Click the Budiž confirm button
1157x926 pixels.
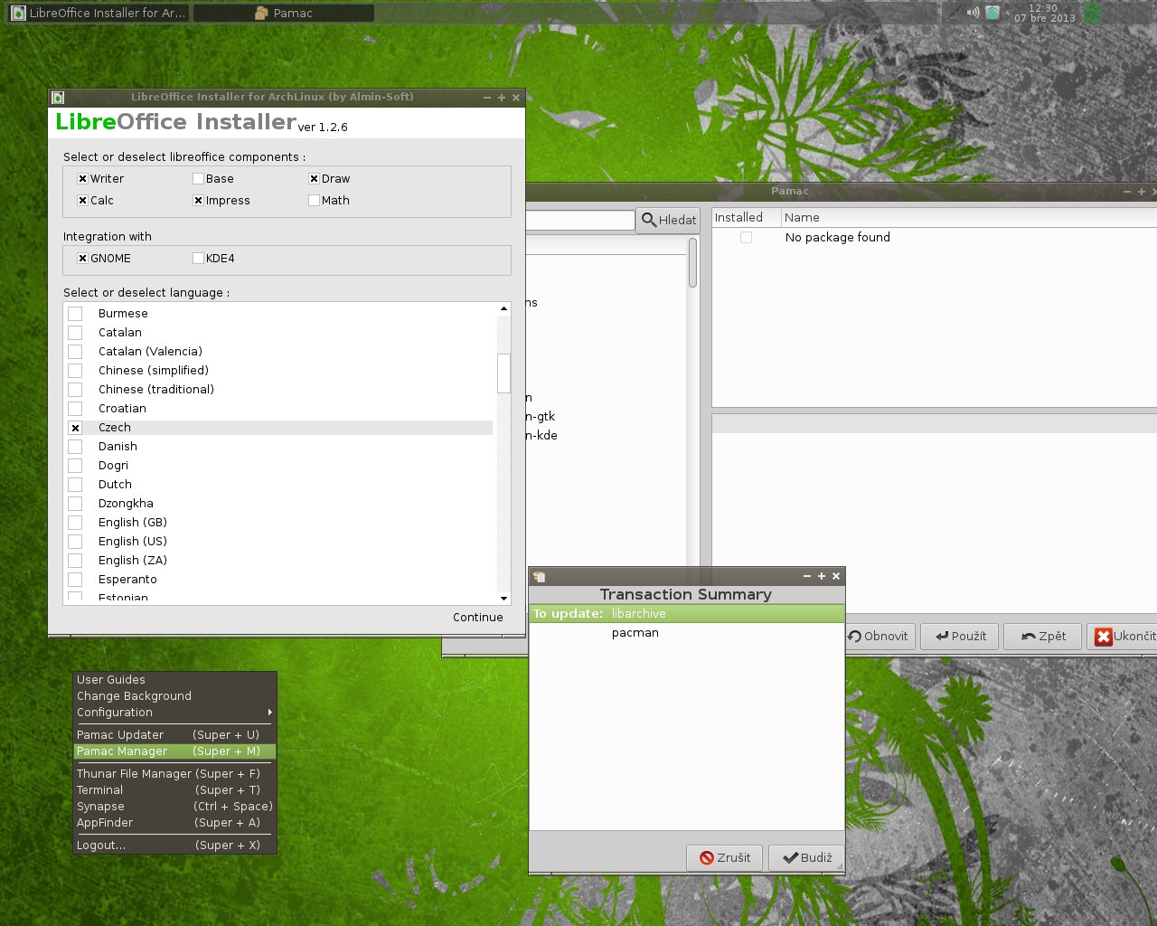806,857
